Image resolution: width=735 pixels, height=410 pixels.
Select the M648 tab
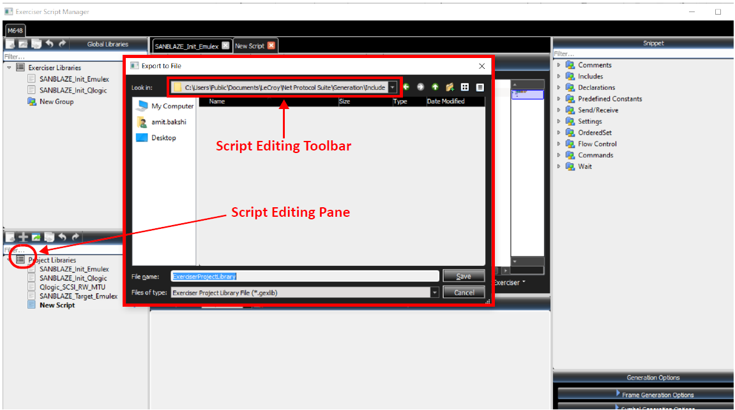(x=15, y=31)
